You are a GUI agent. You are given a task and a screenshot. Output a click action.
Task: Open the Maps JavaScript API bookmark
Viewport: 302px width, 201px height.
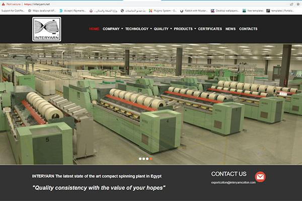(42, 11)
